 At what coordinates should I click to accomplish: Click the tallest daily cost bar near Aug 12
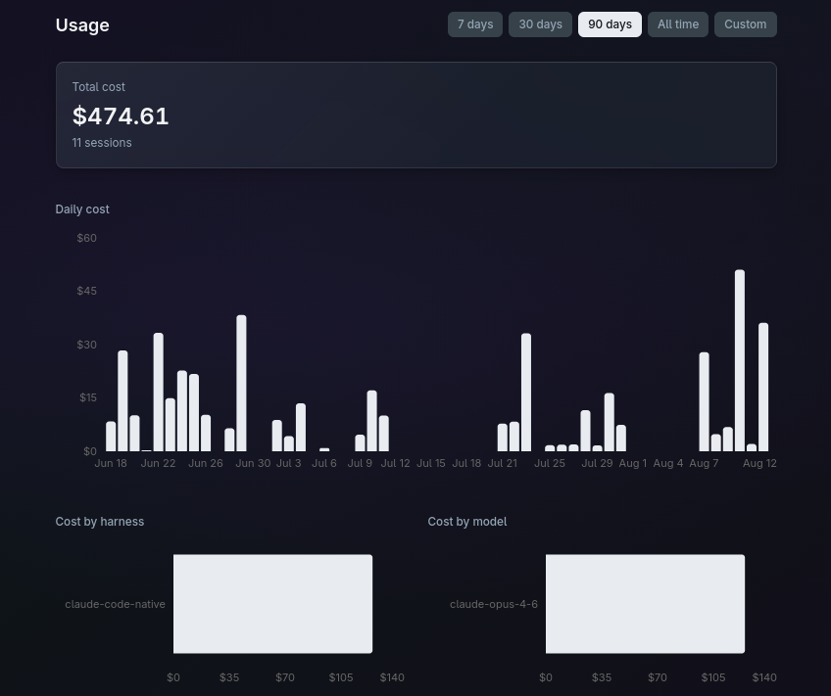(x=739, y=360)
